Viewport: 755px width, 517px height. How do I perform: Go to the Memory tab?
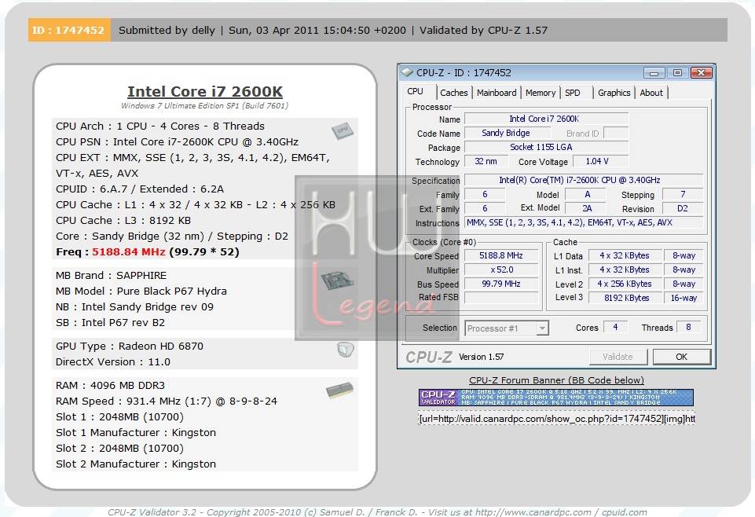point(541,93)
